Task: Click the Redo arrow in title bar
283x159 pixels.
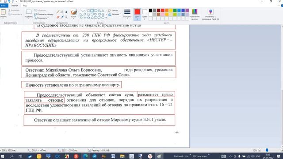Action: (x=13, y=1)
